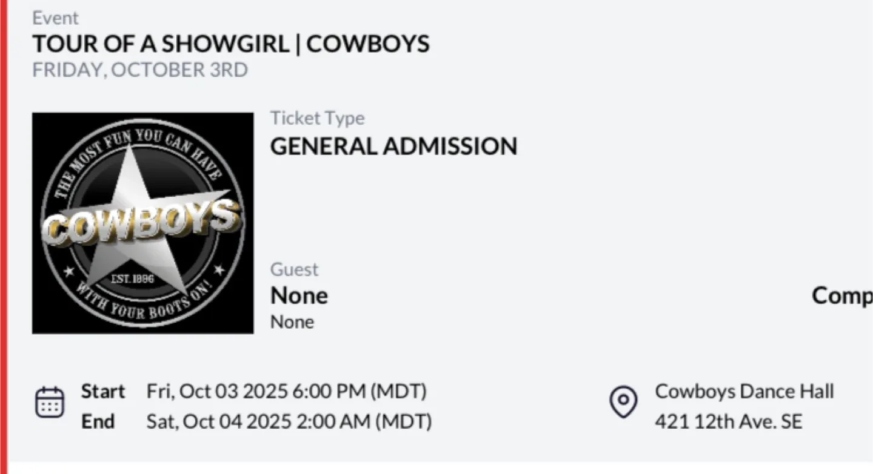The width and height of the screenshot is (873, 474).
Task: Click the gray Event label
Action: click(x=56, y=18)
